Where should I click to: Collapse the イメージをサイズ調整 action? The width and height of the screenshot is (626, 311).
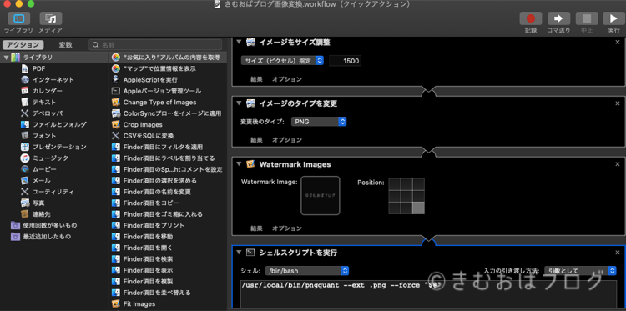coord(240,43)
